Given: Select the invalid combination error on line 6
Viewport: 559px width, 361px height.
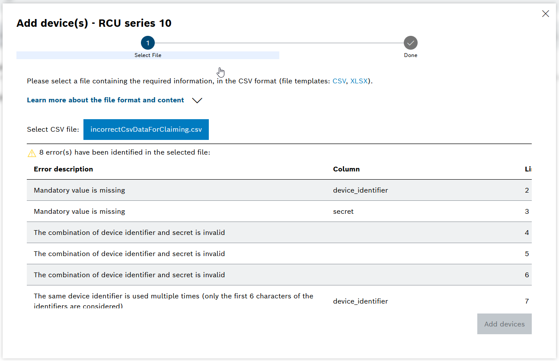Looking at the screenshot, I should (x=129, y=275).
